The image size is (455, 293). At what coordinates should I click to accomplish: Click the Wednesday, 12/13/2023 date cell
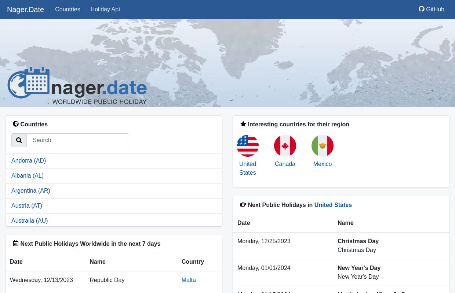41,280
